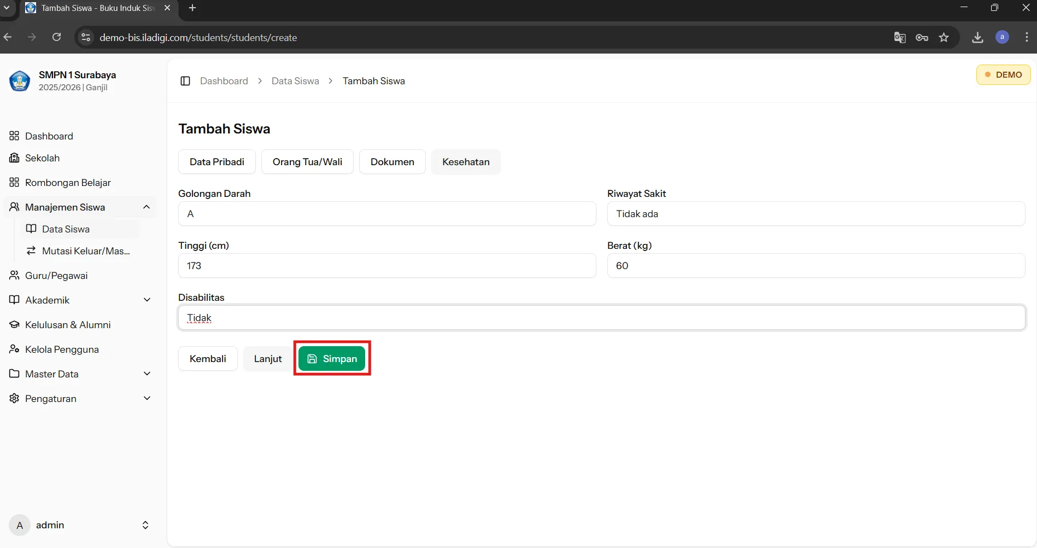Open Sekolah in the sidebar
This screenshot has width=1037, height=548.
click(x=42, y=158)
